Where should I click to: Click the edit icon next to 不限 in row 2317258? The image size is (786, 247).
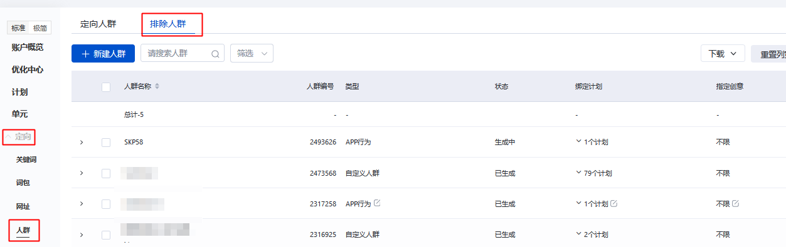point(735,204)
